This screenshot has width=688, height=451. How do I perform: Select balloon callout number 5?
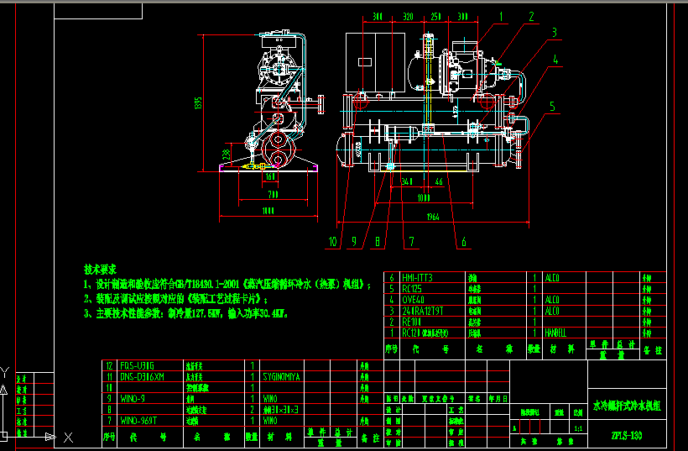(x=552, y=107)
